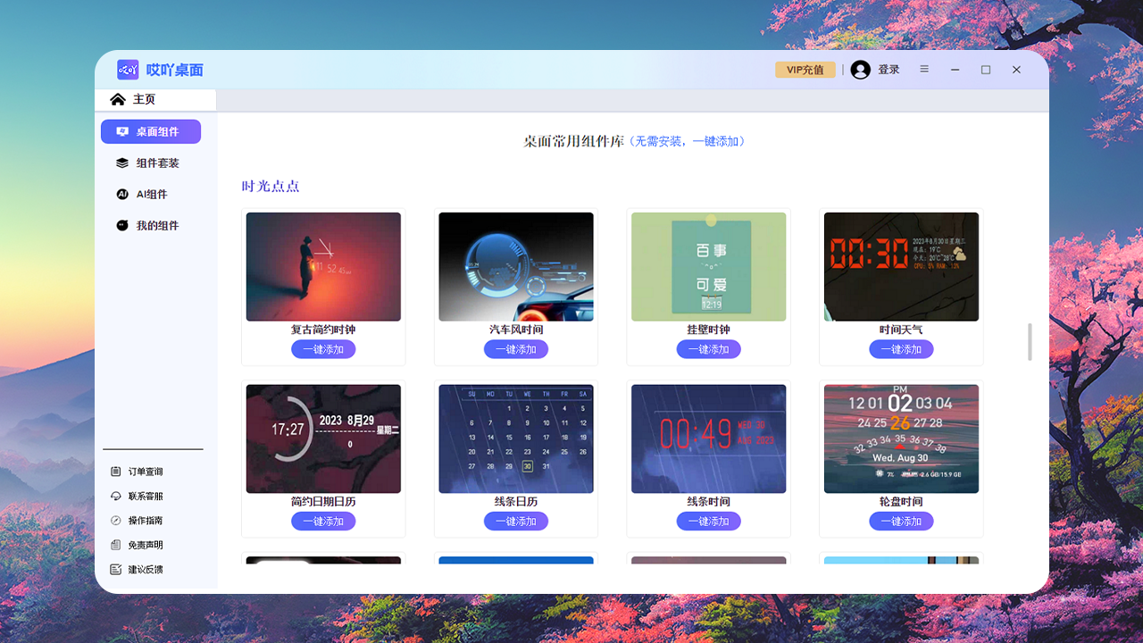Open the 组件套装 section icon
The image size is (1143, 643).
coord(121,163)
